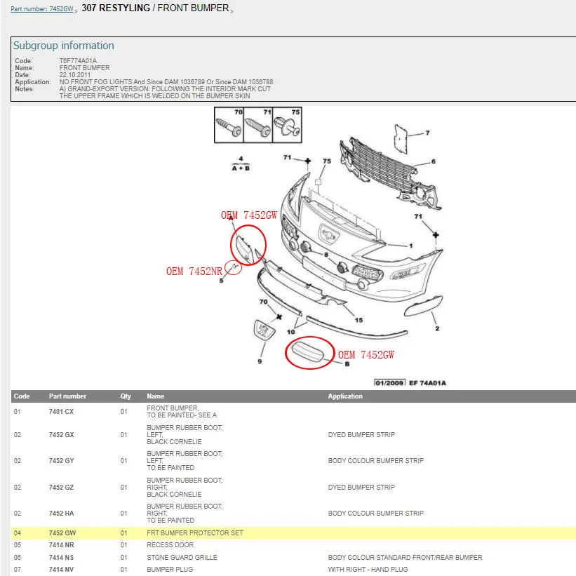Select the screw 71 thumbnail in diagram
This screenshot has width=576, height=576.
point(258,125)
